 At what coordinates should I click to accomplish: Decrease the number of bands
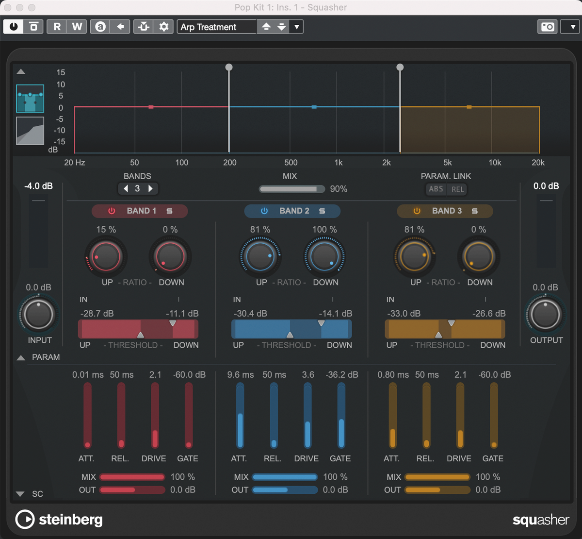click(x=126, y=188)
